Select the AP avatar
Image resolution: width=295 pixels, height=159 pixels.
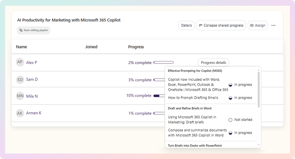point(20,62)
